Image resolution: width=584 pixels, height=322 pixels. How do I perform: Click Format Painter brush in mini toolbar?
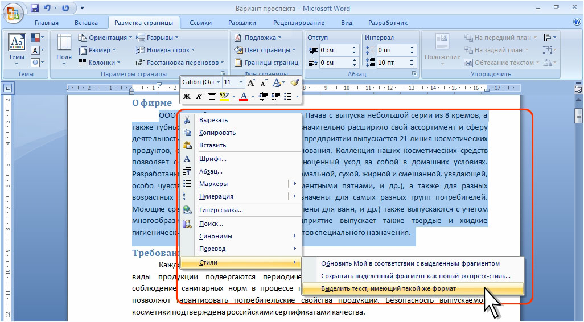pos(295,82)
